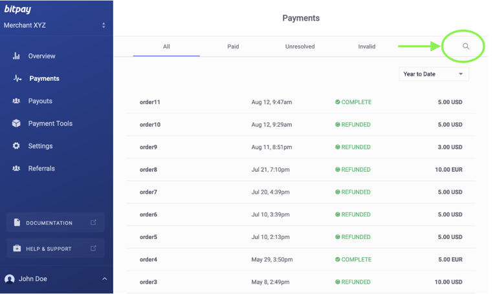Open Payment Tools section
497x294 pixels.
[50, 123]
